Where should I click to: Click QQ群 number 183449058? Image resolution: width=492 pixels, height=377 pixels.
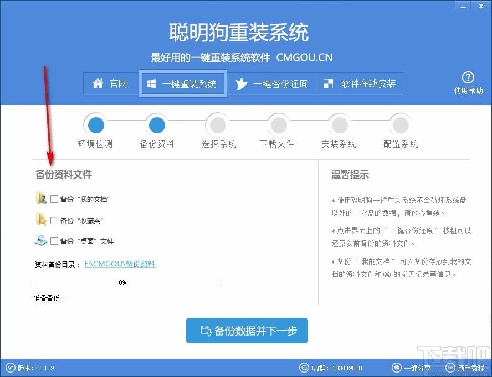pyautogui.click(x=347, y=368)
